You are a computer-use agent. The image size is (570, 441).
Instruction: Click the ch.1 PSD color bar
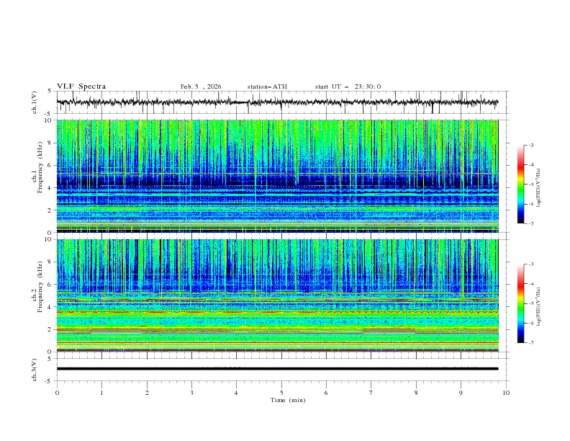click(x=520, y=184)
